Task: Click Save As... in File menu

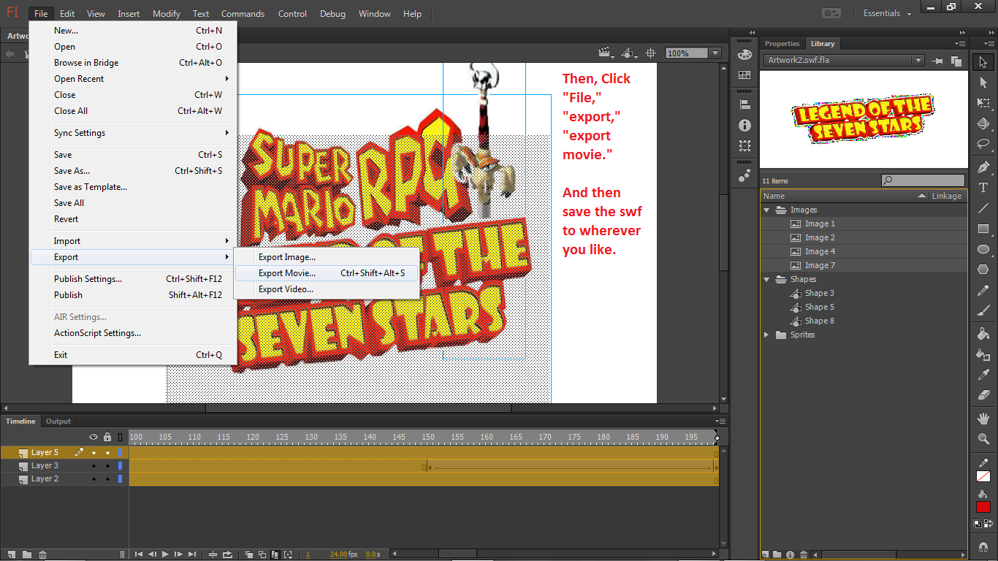Action: click(x=133, y=171)
